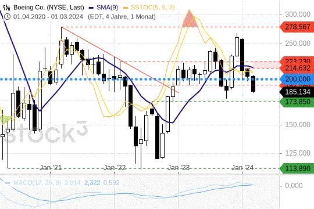Click the 250,000 axis value
Screen dimensions: 314x209
[298, 44]
